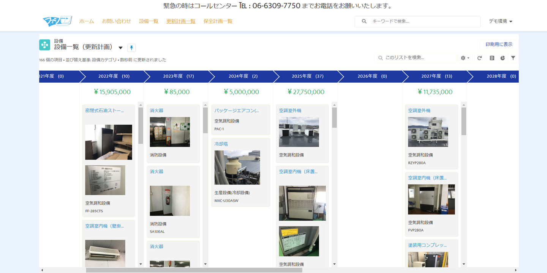Open the display-as view switcher icon
This screenshot has width=547, height=273.
492,58
